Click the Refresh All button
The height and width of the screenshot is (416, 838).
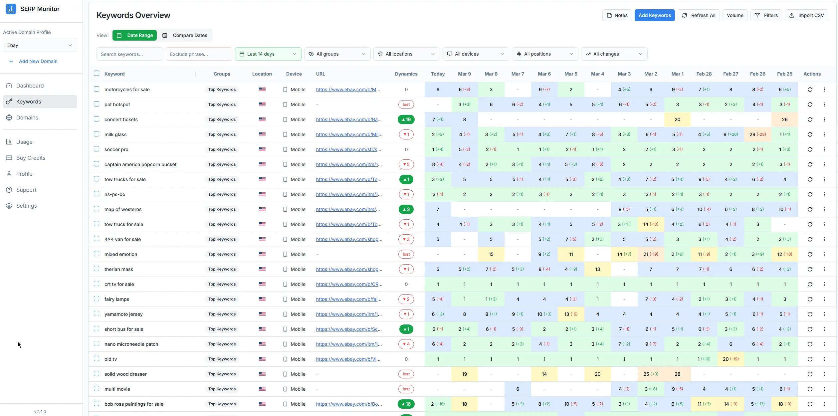pyautogui.click(x=698, y=15)
